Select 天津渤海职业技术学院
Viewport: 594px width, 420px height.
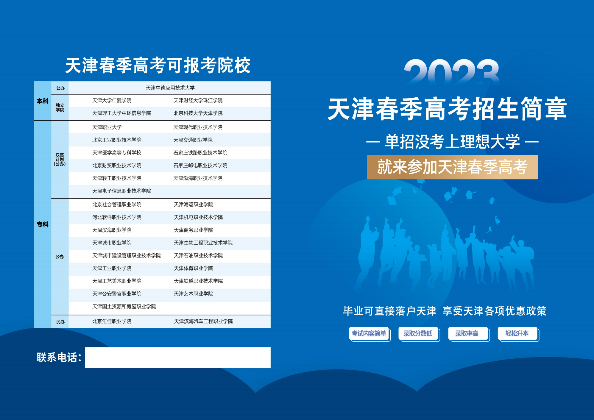tap(198, 178)
